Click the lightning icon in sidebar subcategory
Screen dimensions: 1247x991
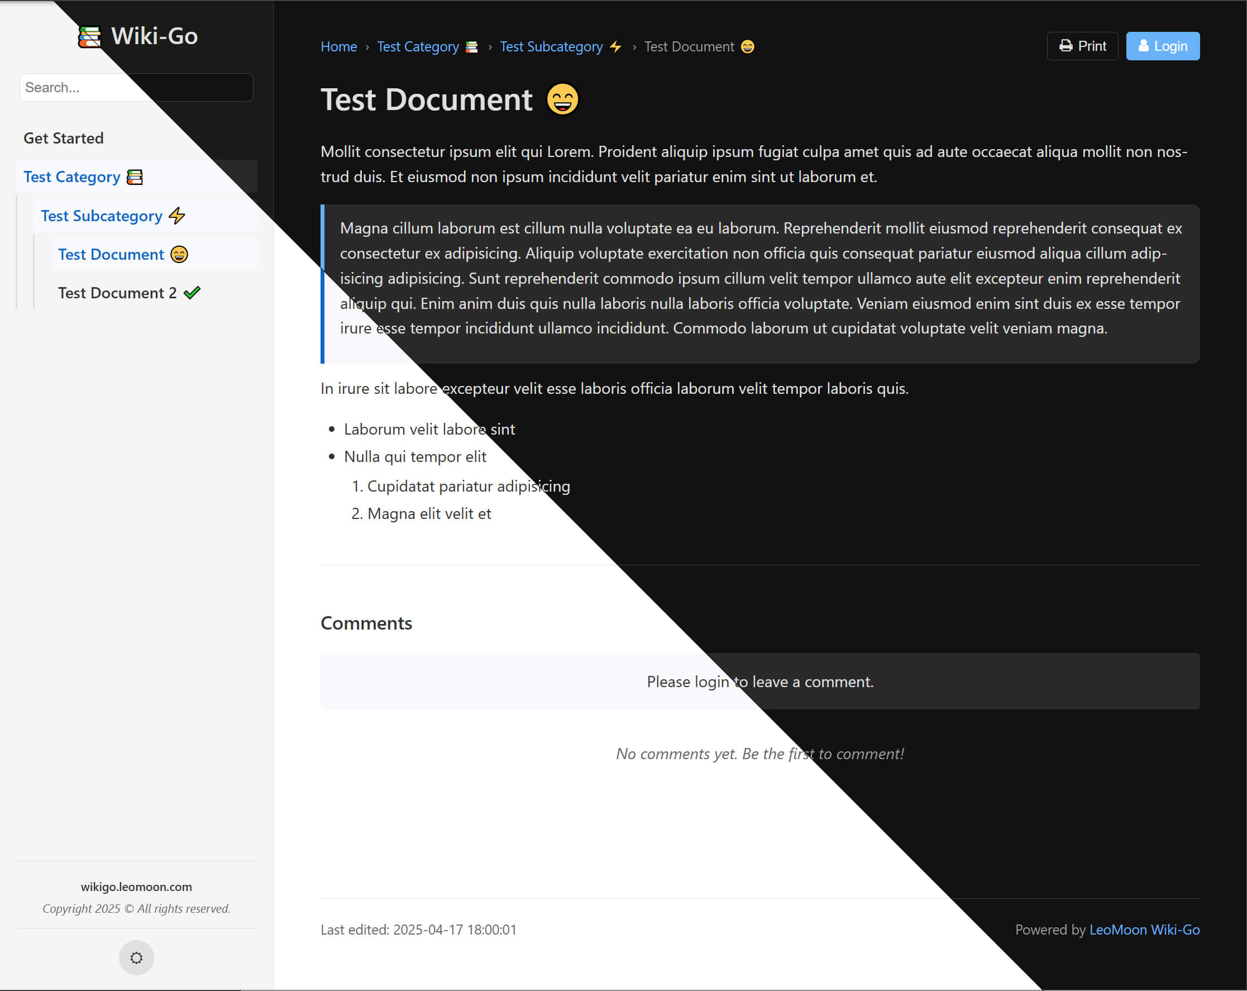177,216
